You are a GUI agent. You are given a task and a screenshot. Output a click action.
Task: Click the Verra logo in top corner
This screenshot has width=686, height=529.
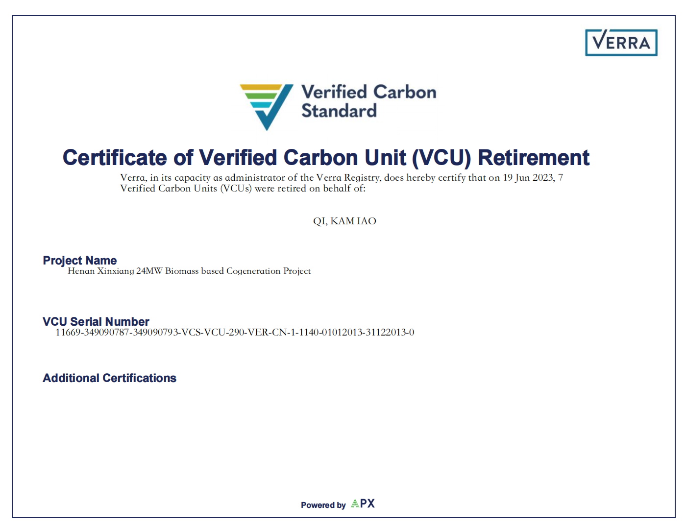621,43
